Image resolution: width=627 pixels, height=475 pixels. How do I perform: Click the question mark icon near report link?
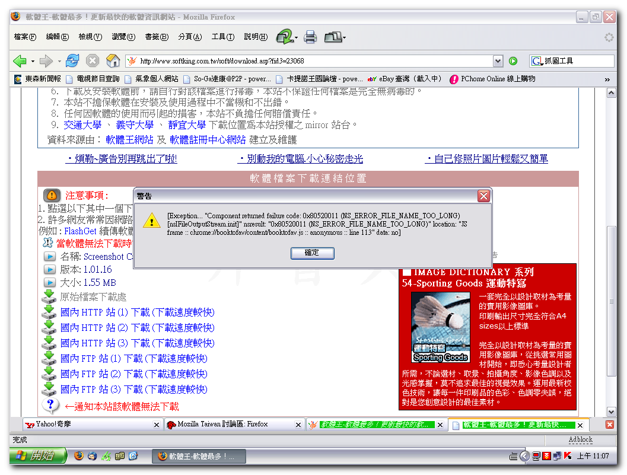coord(50,406)
